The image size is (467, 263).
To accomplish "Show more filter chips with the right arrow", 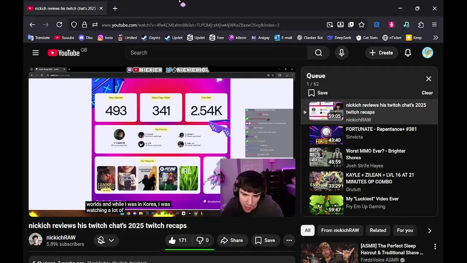I will pyautogui.click(x=429, y=230).
